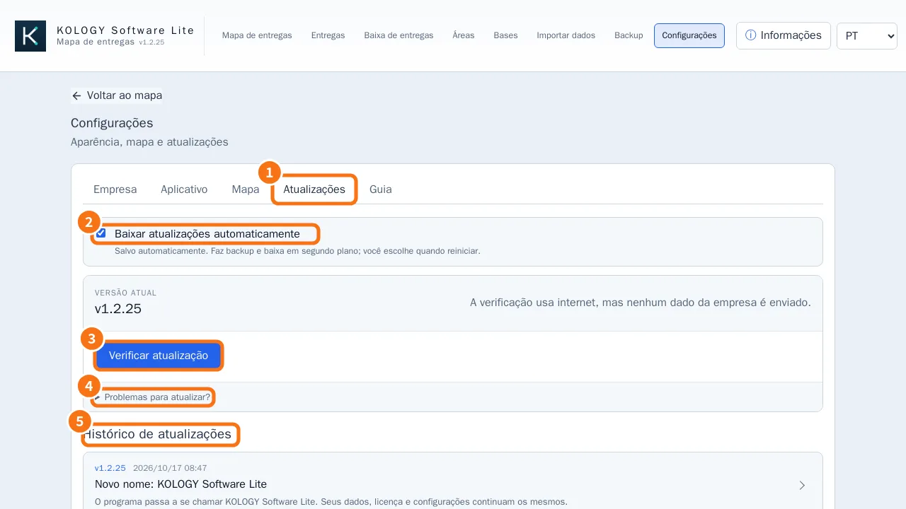Click the Histórico de atualizações heading

[x=157, y=434]
